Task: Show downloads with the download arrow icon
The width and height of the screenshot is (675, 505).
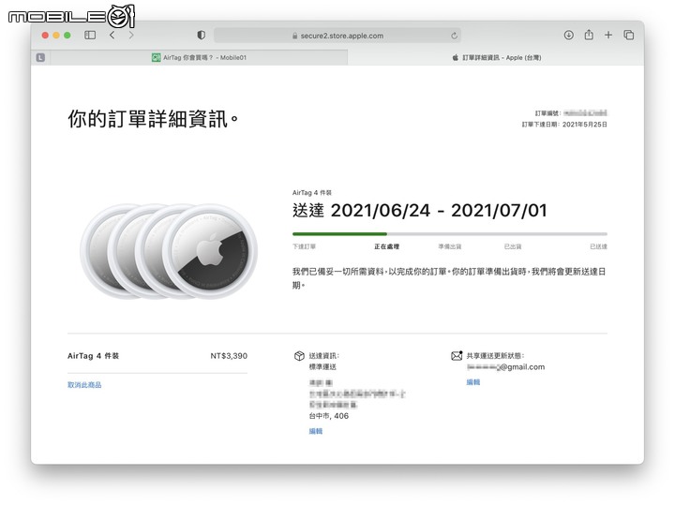Action: tap(569, 36)
